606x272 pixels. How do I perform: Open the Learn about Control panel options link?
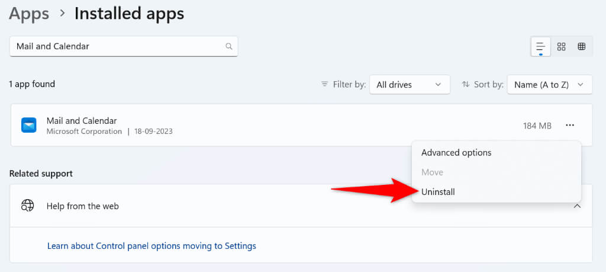pyautogui.click(x=151, y=245)
